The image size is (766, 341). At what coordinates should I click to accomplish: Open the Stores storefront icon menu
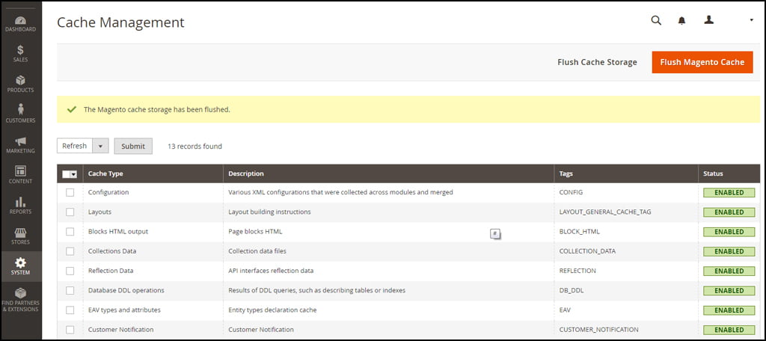click(20, 236)
